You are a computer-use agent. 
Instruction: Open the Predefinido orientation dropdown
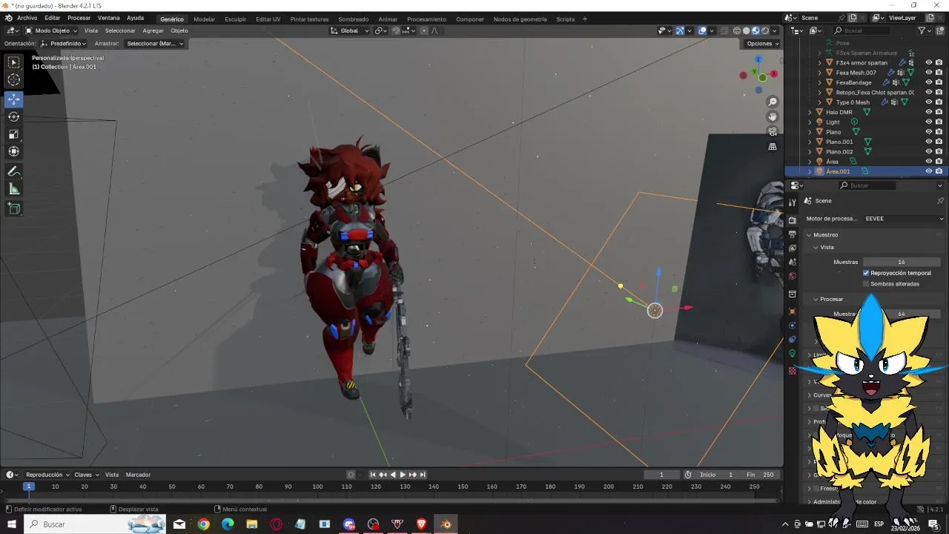click(64, 44)
